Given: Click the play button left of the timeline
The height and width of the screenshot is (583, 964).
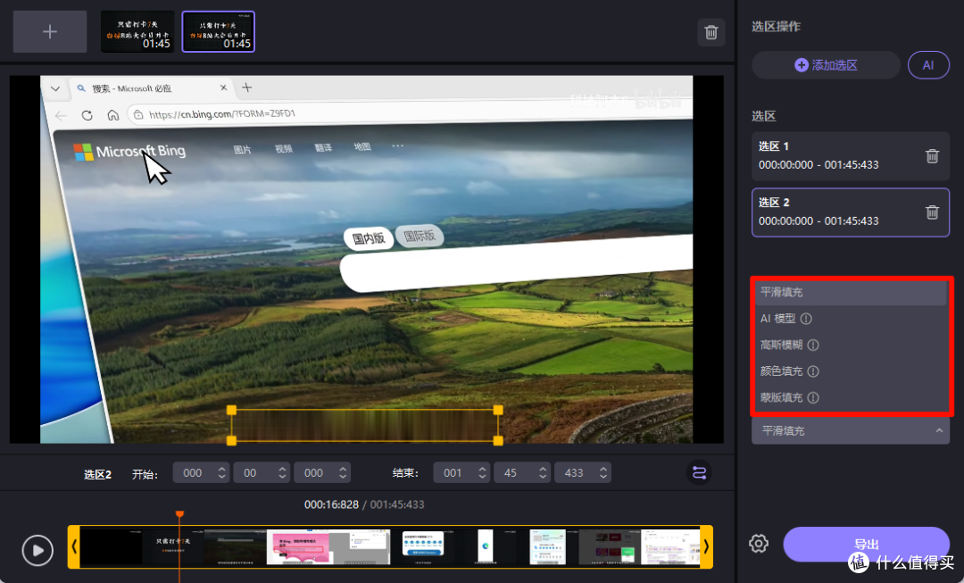Looking at the screenshot, I should point(37,550).
